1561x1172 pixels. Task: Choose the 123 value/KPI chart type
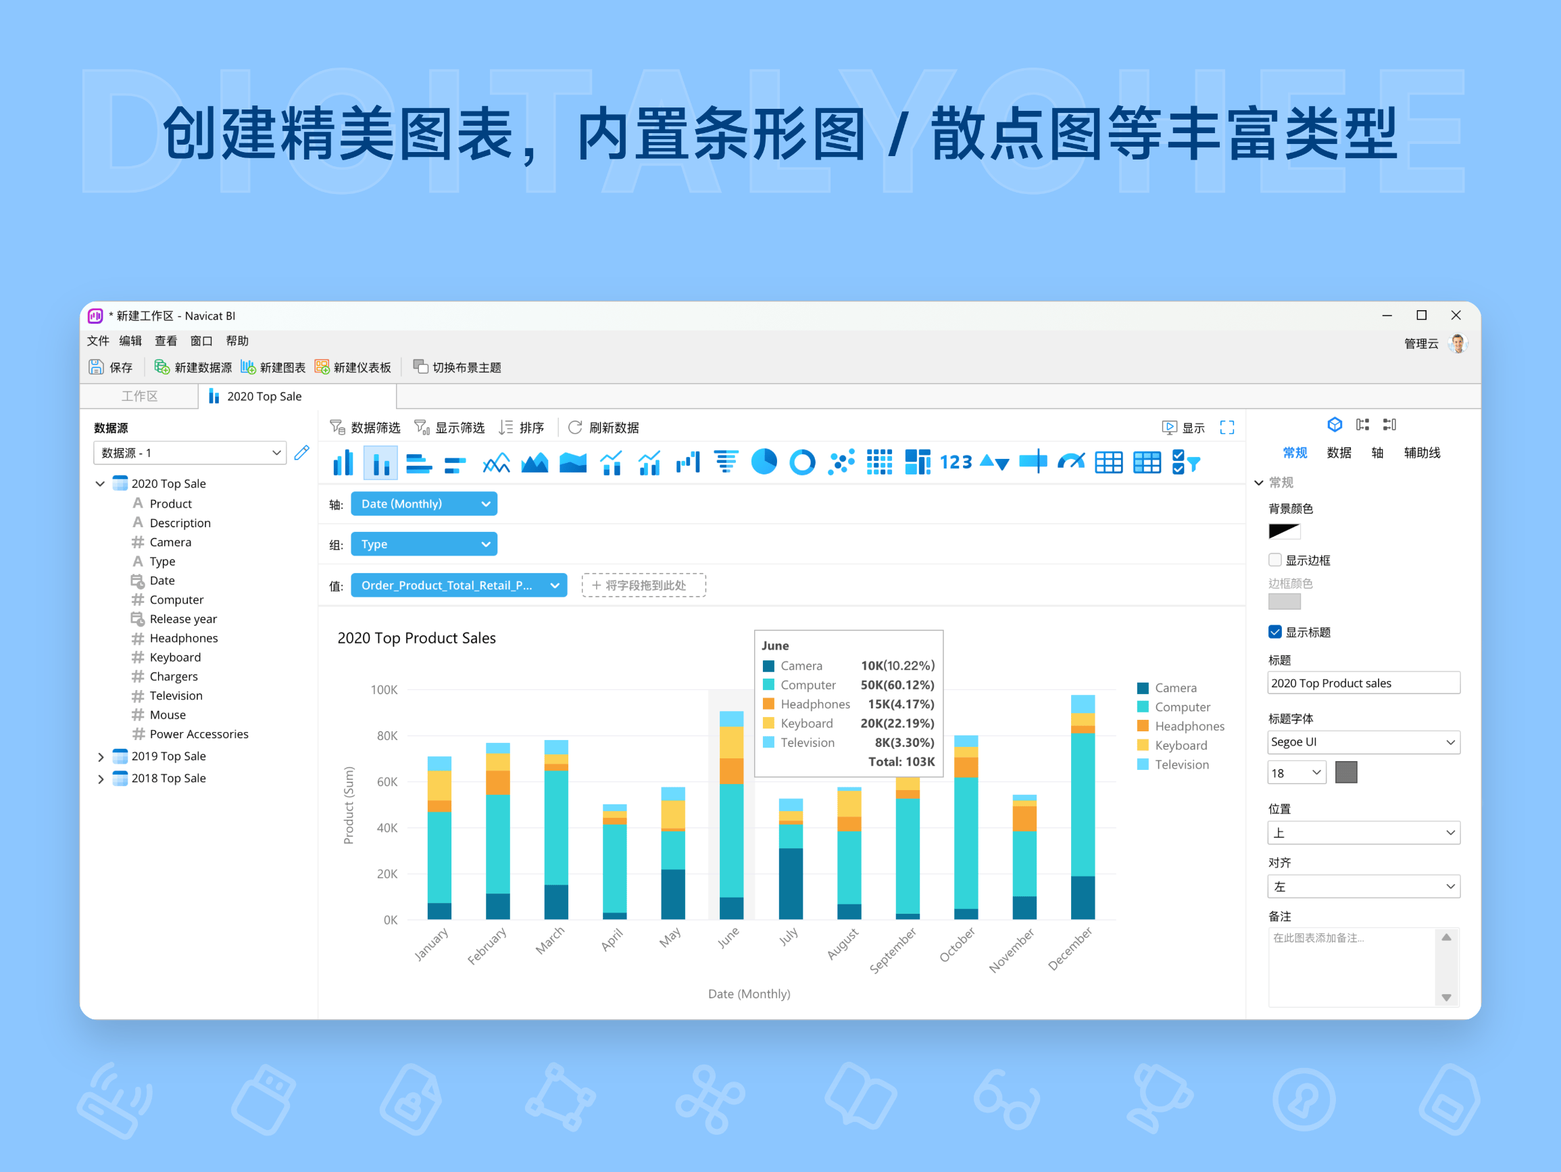click(957, 462)
